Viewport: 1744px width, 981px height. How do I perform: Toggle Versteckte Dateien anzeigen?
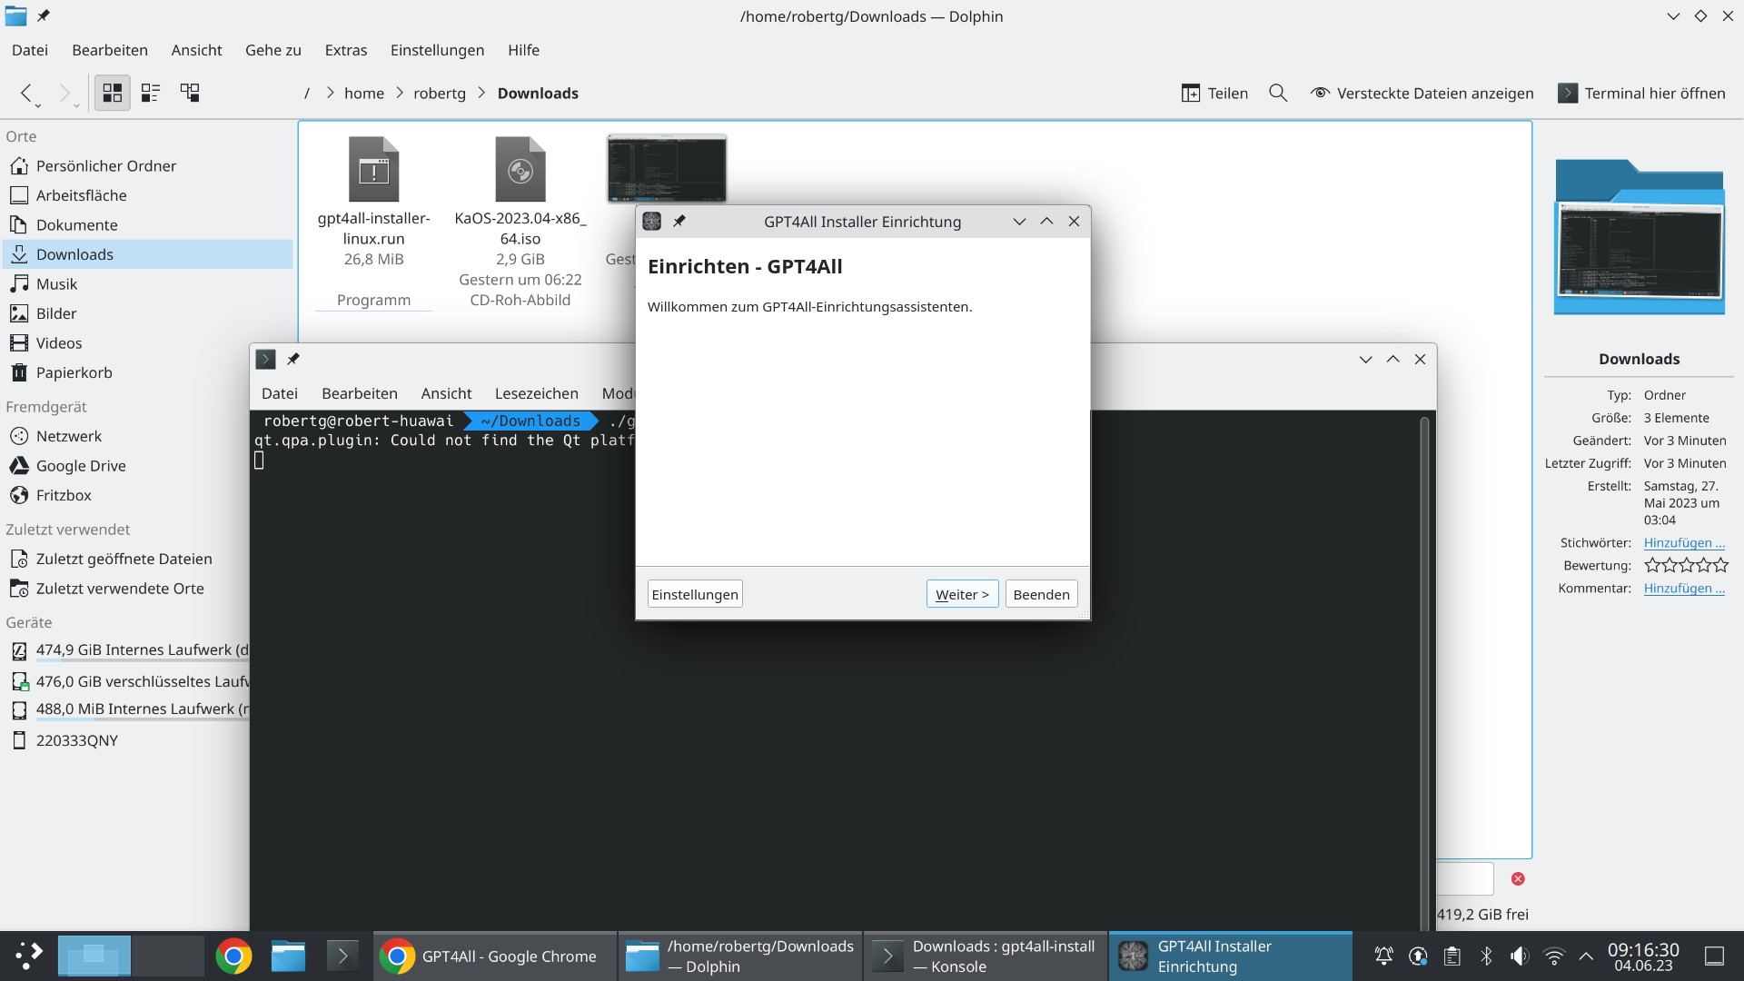click(1422, 93)
